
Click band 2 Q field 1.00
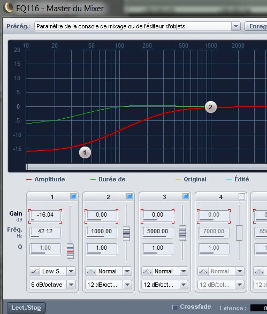pos(101,249)
